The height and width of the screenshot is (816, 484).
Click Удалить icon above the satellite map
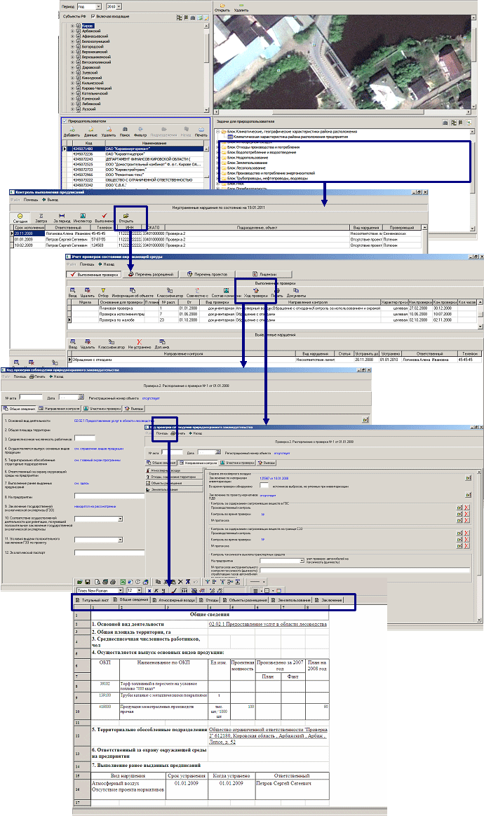pos(242,8)
